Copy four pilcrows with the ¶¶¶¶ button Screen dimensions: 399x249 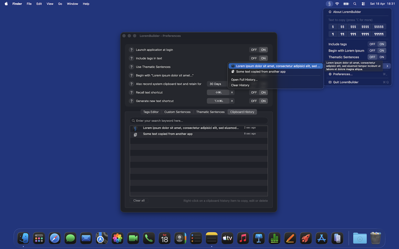365,34
